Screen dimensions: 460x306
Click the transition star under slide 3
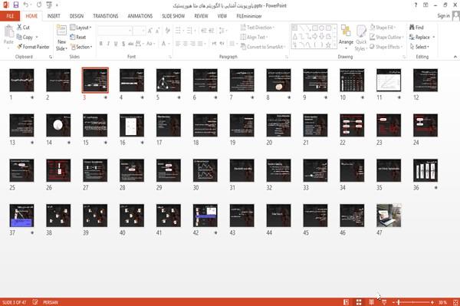click(x=106, y=97)
